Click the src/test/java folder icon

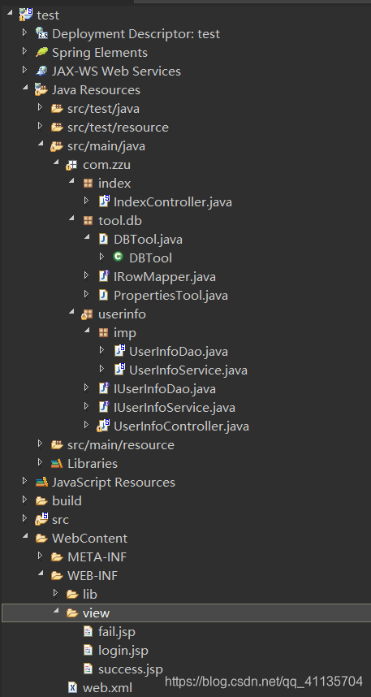(57, 109)
